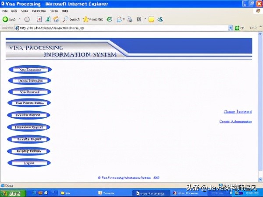Click the first oval button in sidebar
This screenshot has height=197, width=263.
pos(29,69)
